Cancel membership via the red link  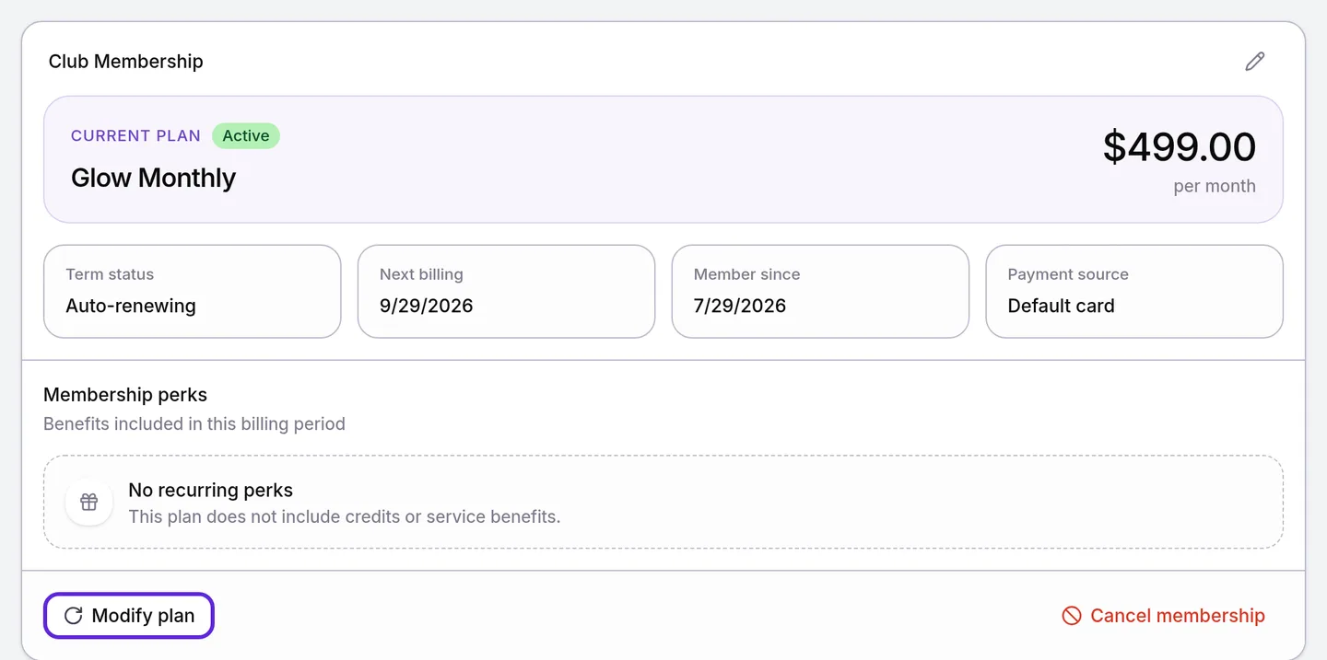1163,616
